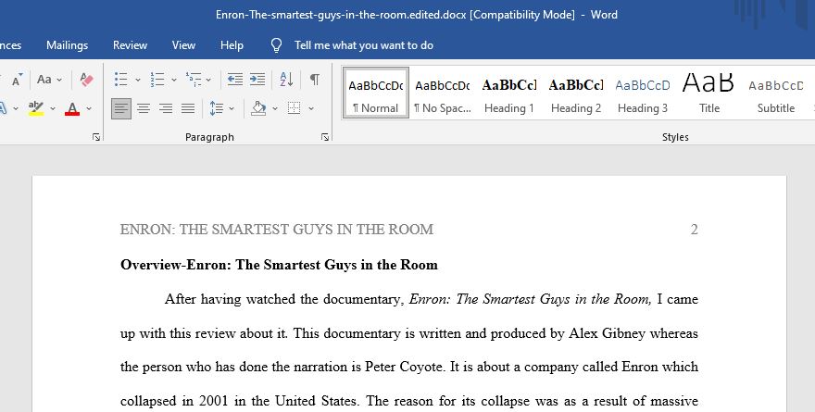The height and width of the screenshot is (412, 815).
Task: Click the Multilevel List icon
Action: (194, 80)
